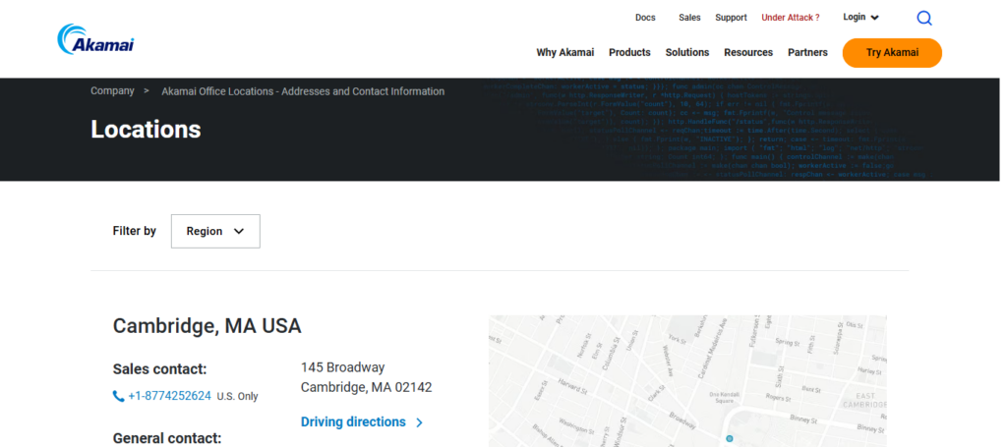Viewport: 1007px width, 447px height.
Task: Click the U.S. Only note
Action: (238, 396)
